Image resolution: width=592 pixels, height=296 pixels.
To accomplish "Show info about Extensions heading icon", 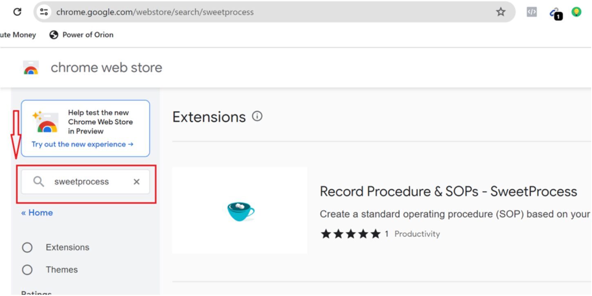I will (x=257, y=116).
